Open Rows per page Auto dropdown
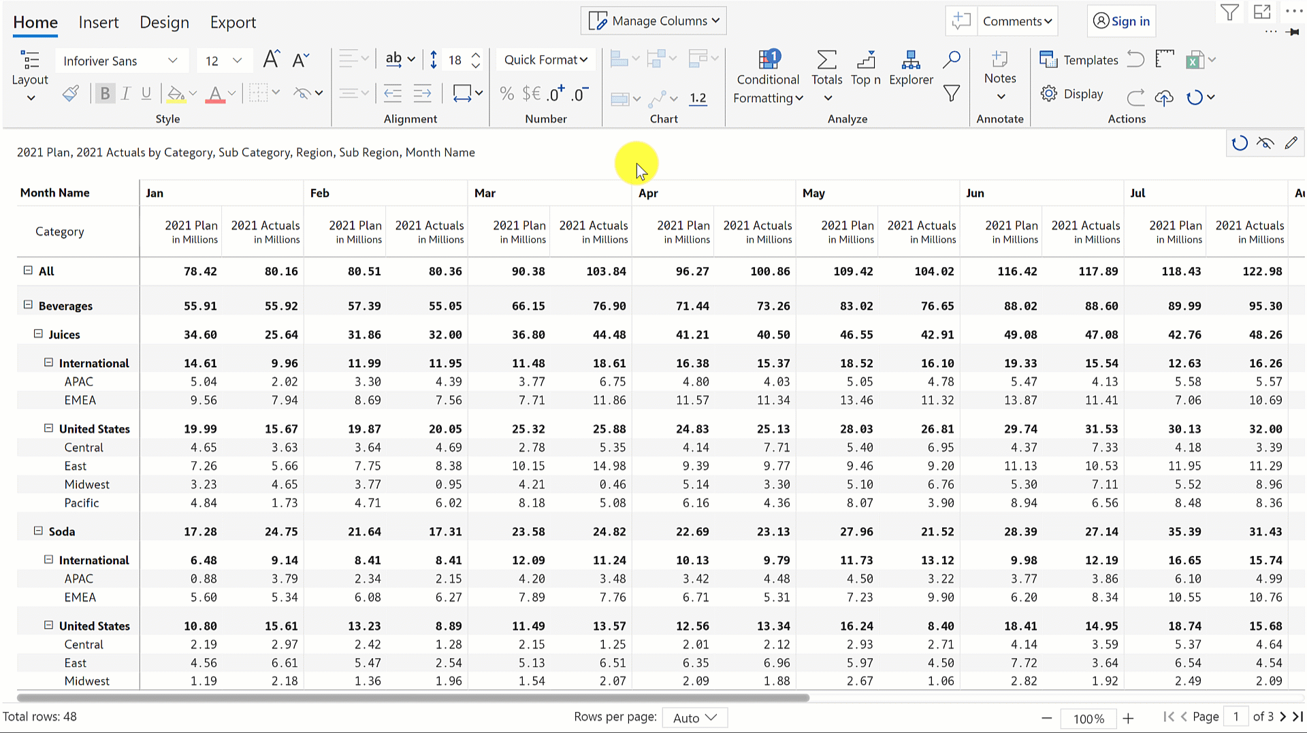 pyautogui.click(x=694, y=717)
